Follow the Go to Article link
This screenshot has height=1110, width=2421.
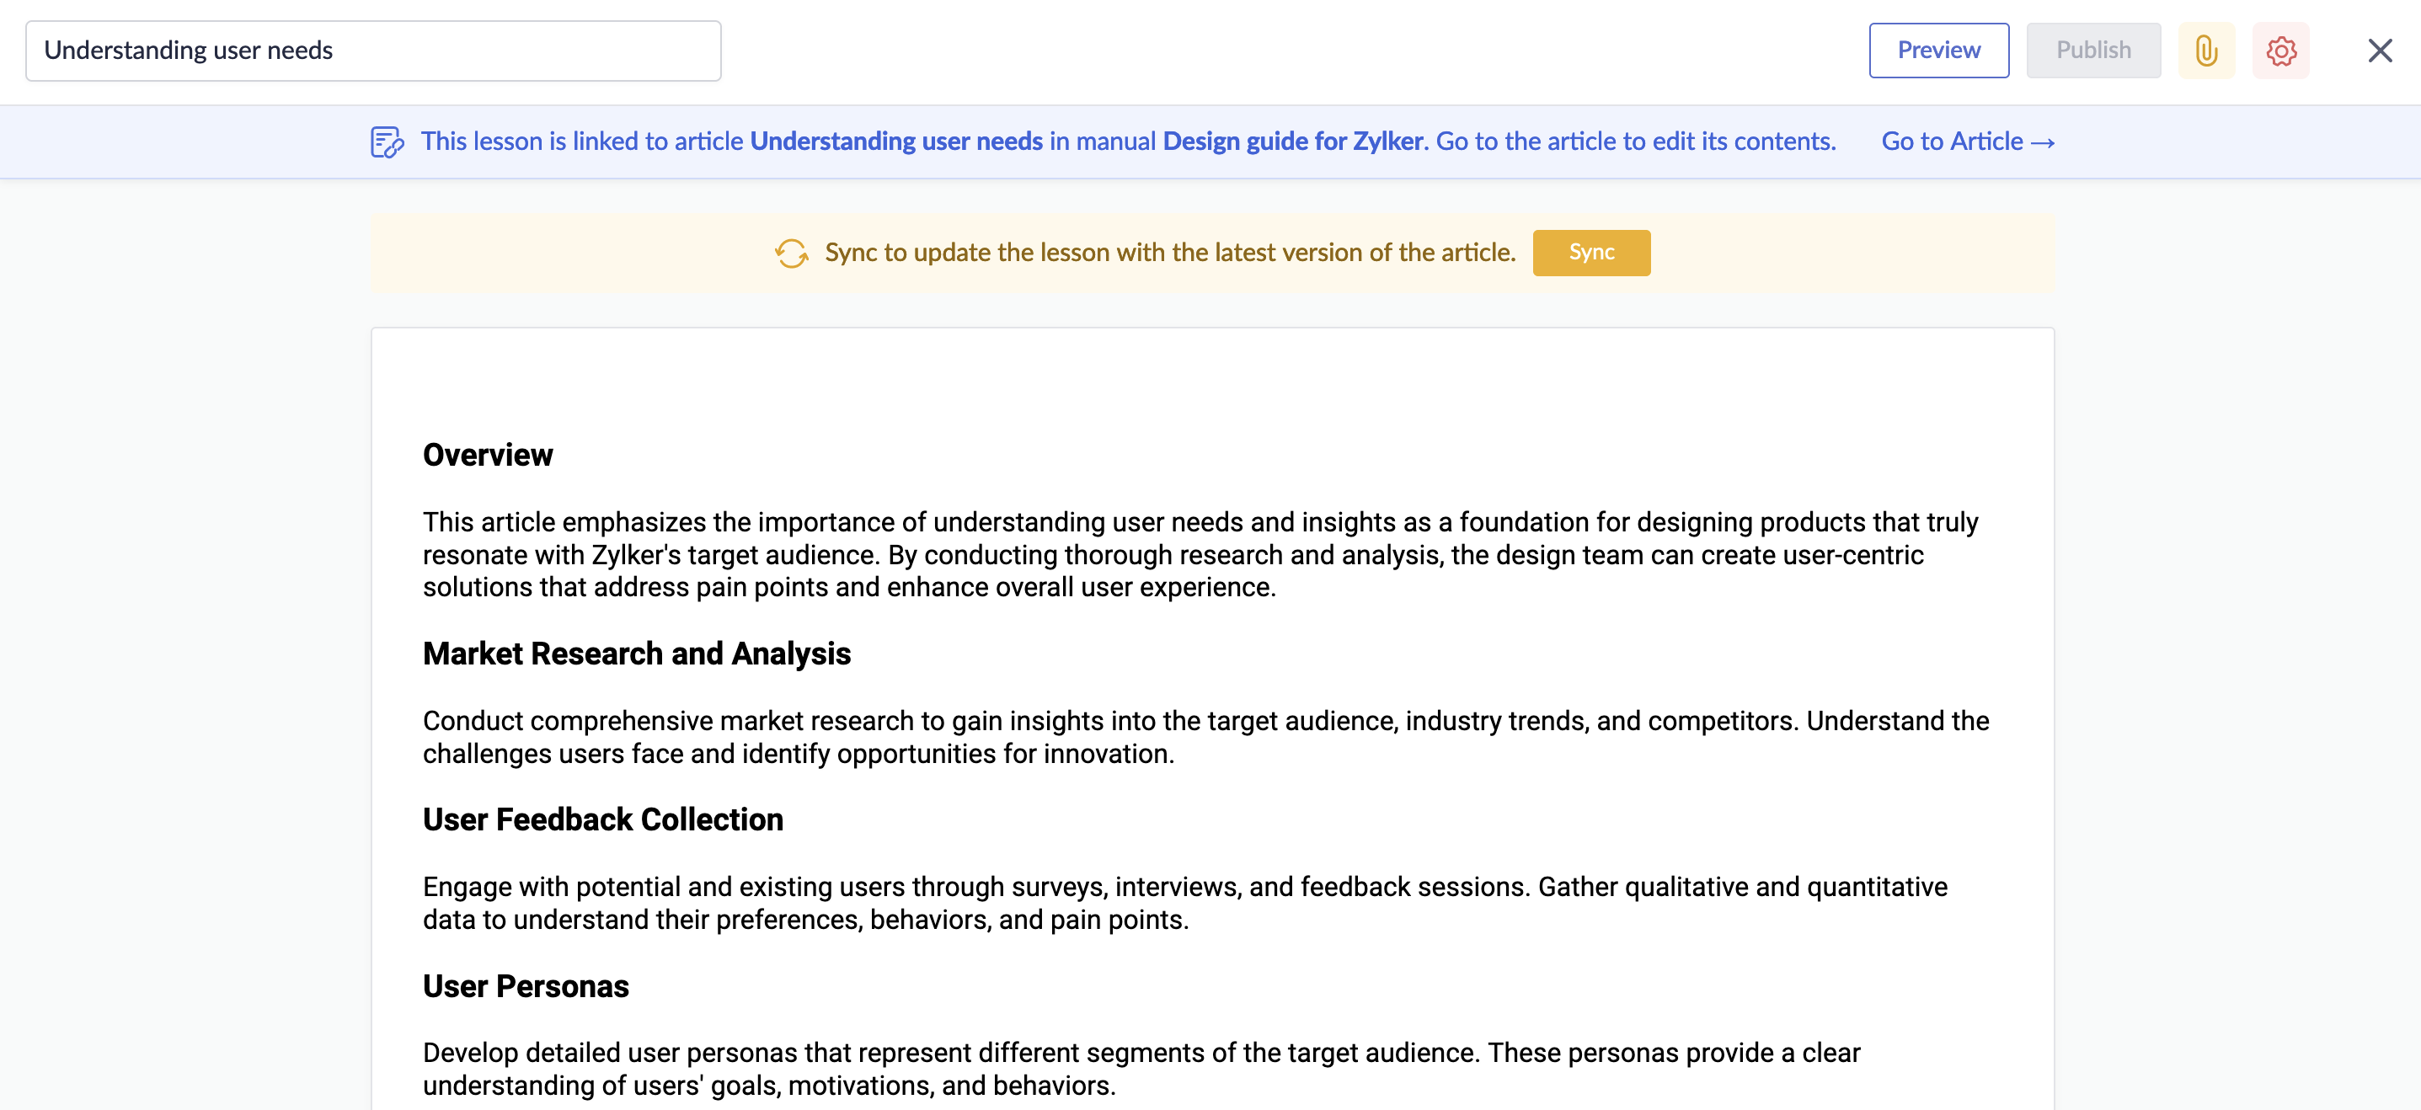tap(1967, 142)
